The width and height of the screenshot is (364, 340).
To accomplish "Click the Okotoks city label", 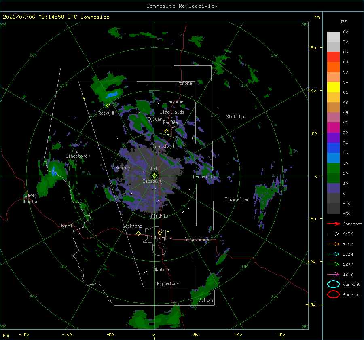I will [x=162, y=270].
